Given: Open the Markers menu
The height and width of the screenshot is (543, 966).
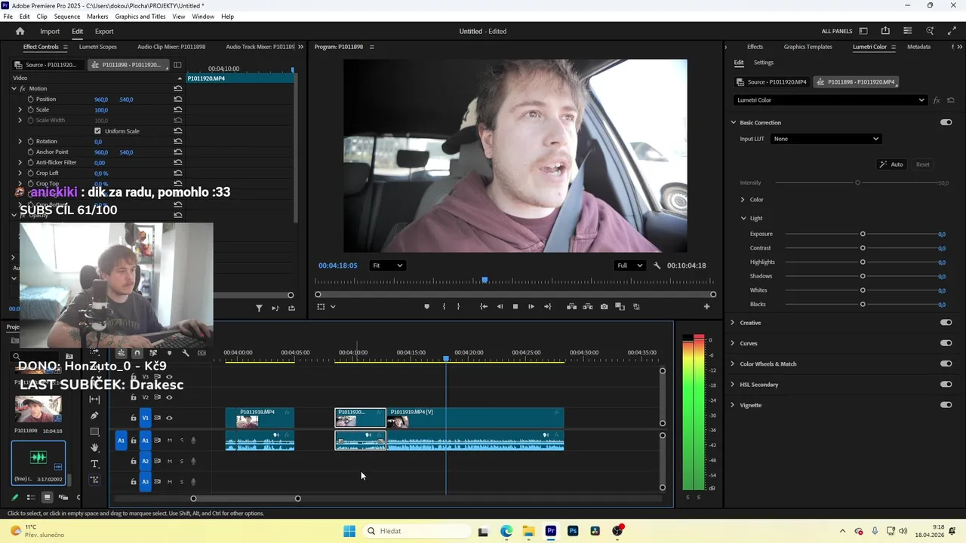Looking at the screenshot, I should click(x=97, y=17).
